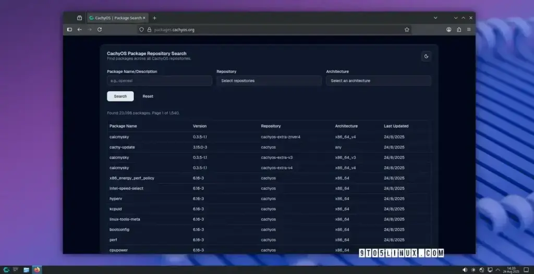This screenshot has width=534, height=274.
Task: Open a new tab with plus icon
Action: pos(154,18)
